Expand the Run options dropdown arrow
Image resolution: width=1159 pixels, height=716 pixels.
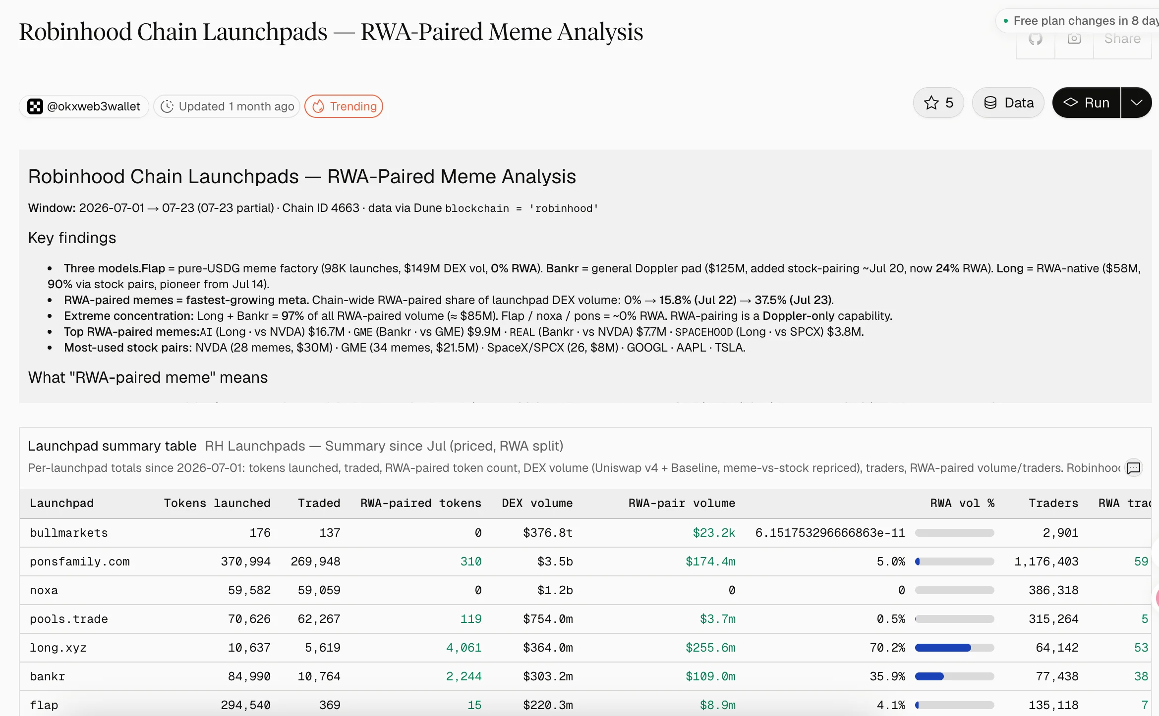[1136, 103]
